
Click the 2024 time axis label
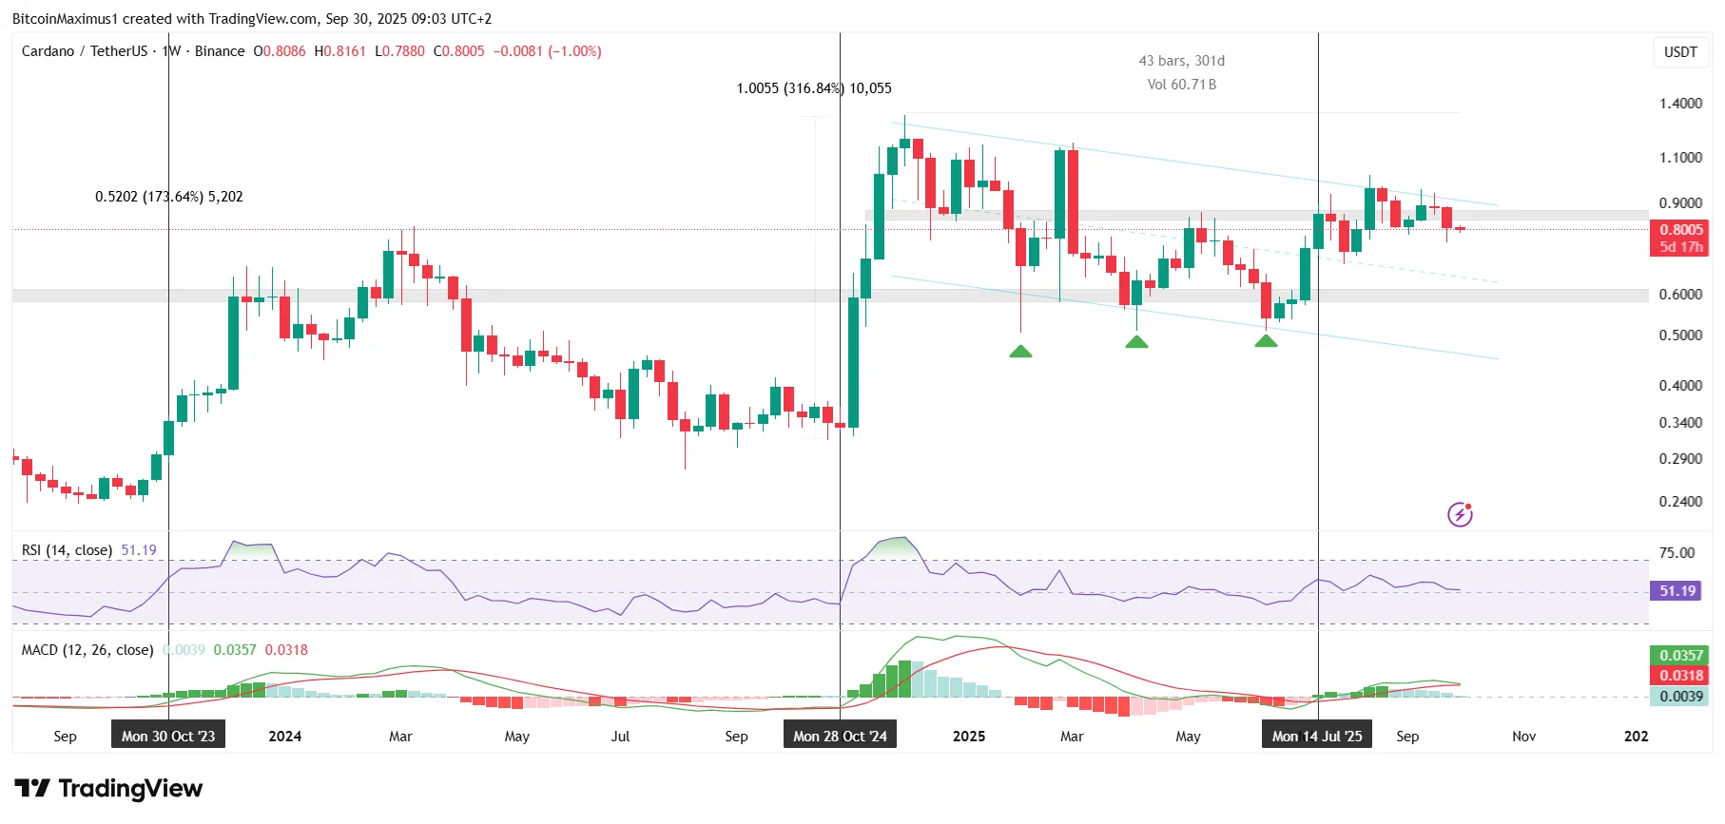284,737
